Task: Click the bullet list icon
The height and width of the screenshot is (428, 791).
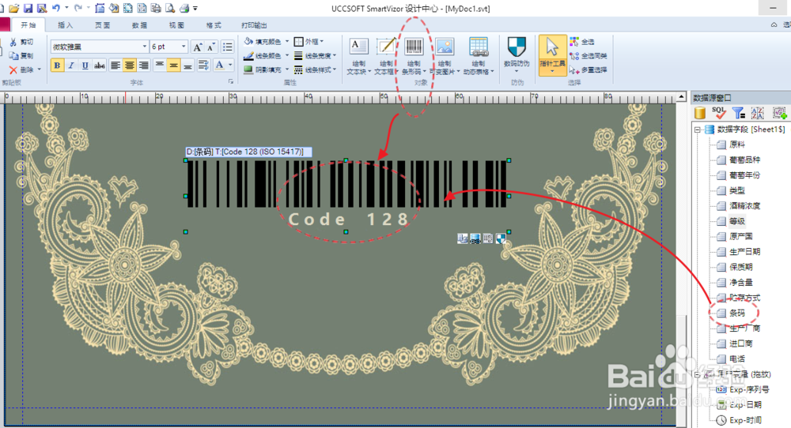Action: click(x=228, y=47)
